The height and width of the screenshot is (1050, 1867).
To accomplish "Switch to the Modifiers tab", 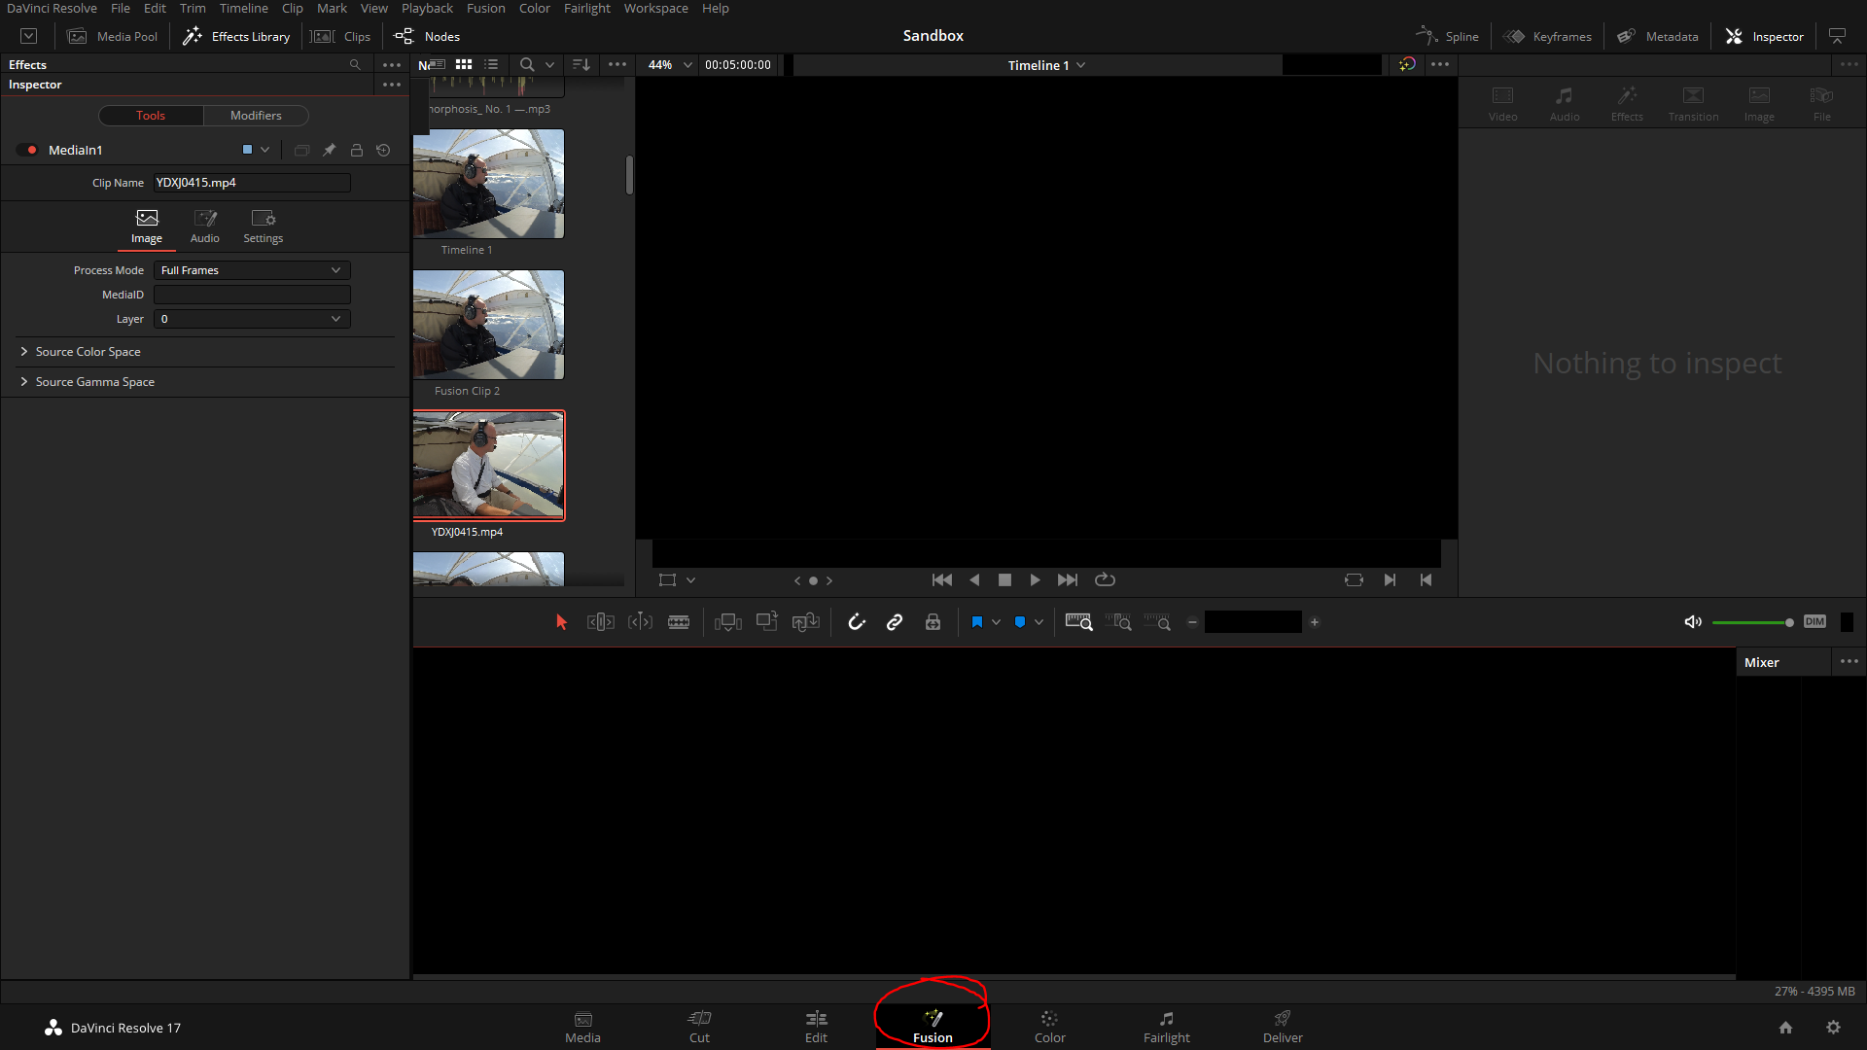I will 256,116.
